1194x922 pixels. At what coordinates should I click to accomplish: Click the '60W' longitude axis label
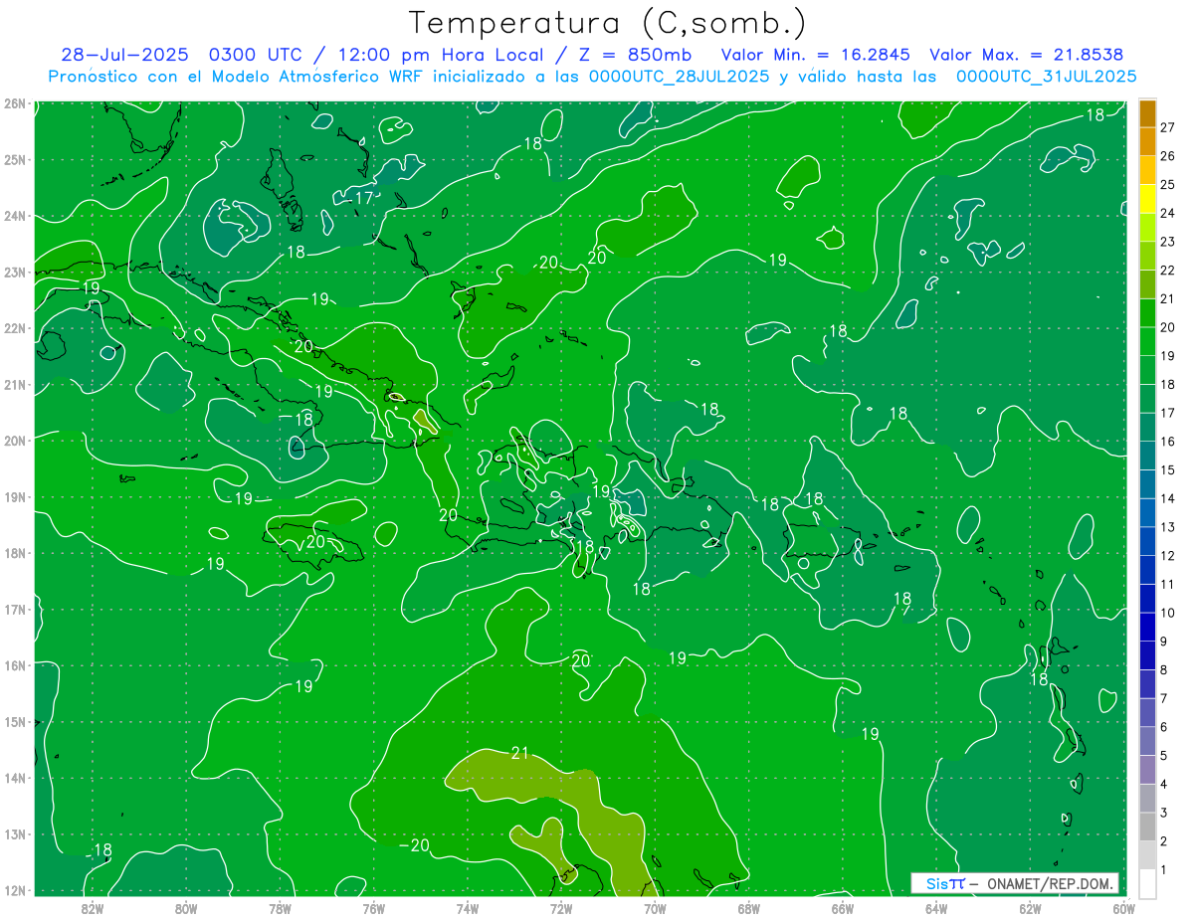[x=1123, y=907]
